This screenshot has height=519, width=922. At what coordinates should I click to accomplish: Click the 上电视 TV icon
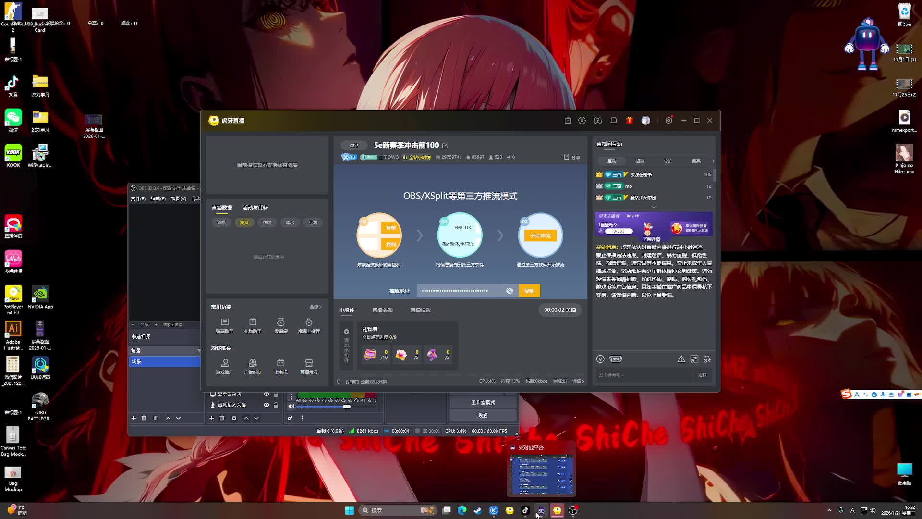pyautogui.click(x=281, y=364)
